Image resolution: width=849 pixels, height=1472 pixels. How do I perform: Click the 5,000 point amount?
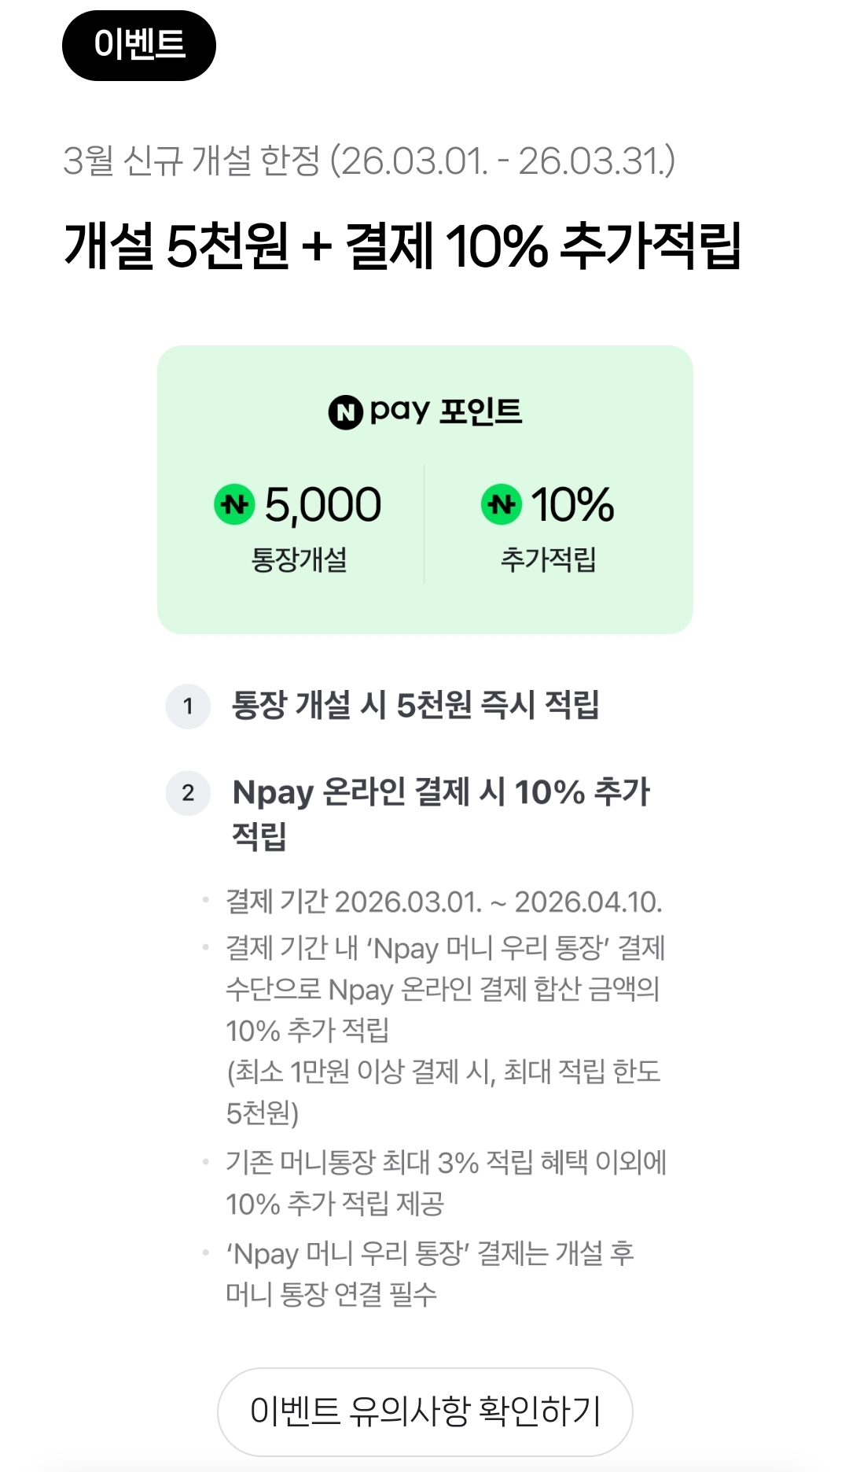[x=322, y=504]
